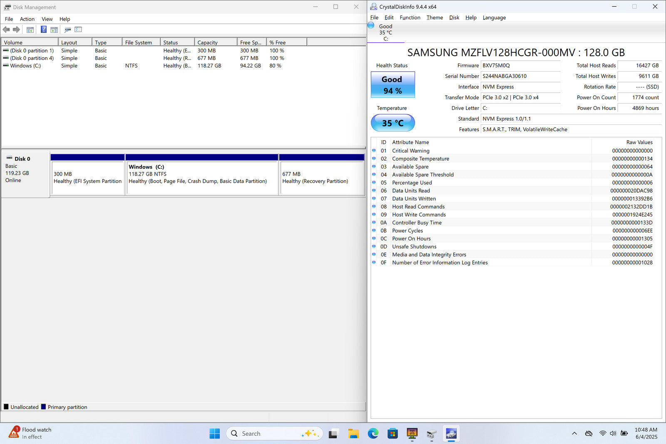
Task: Expand the Language menu in CrystalDiskInfo
Action: [494, 17]
